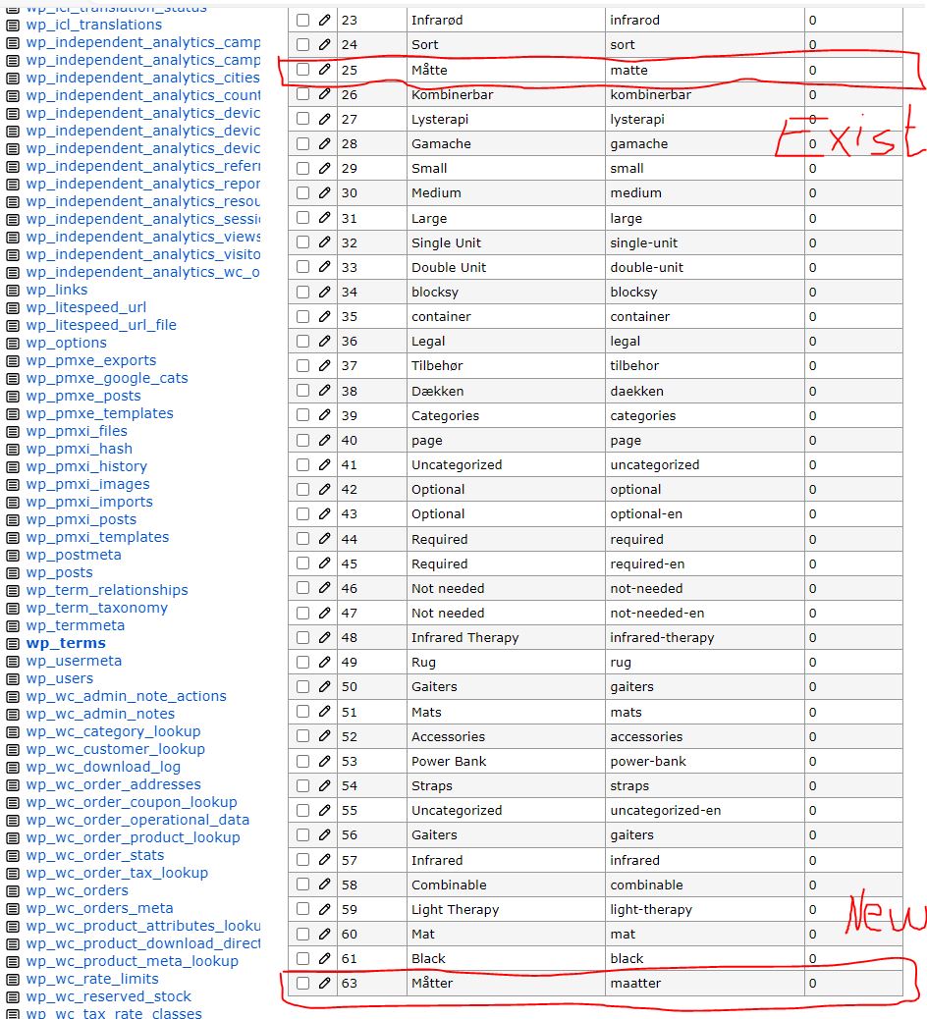The width and height of the screenshot is (927, 1019).
Task: Click the name cell 'Double Unit'
Action: coord(507,267)
